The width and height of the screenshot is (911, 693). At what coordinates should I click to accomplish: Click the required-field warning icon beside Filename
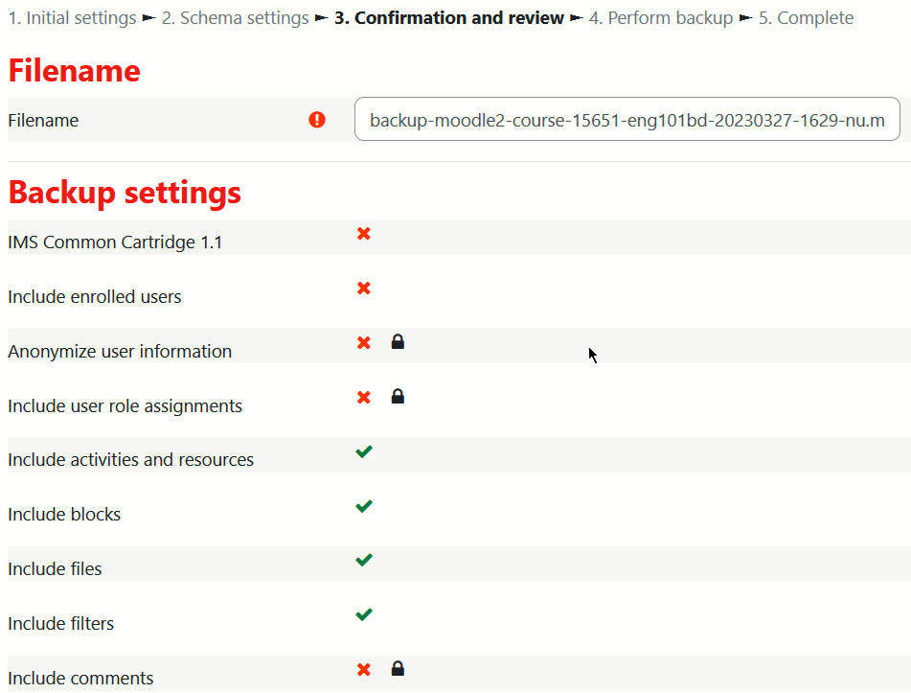coord(317,120)
